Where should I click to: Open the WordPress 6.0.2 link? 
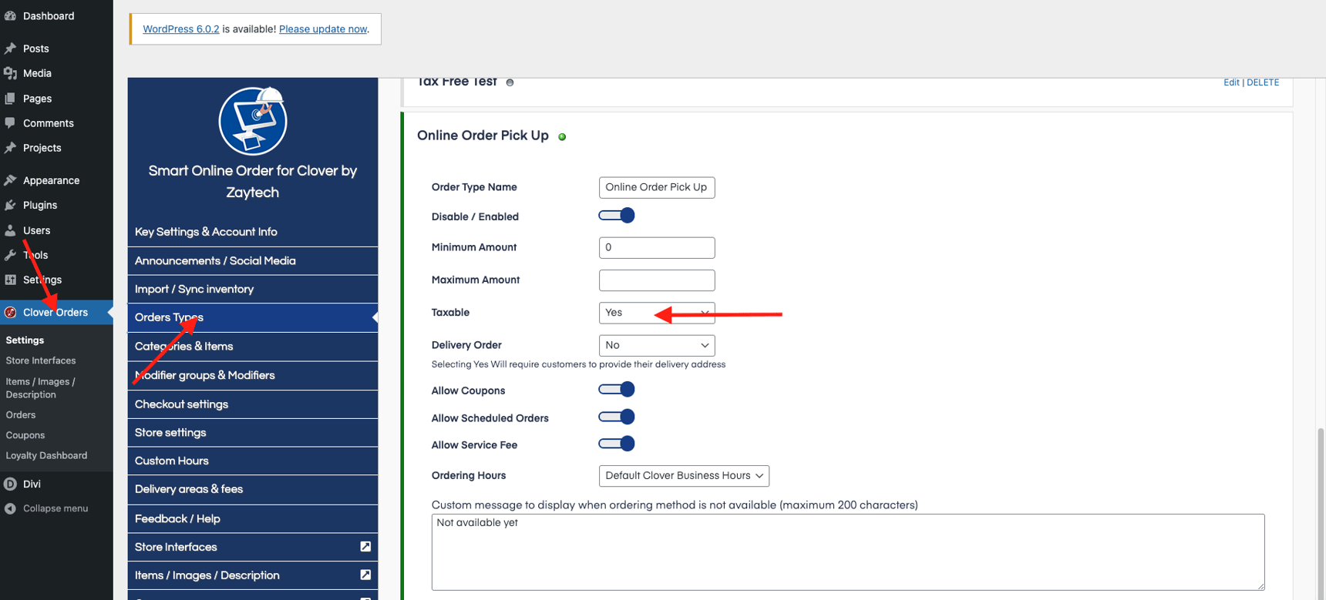(x=181, y=29)
